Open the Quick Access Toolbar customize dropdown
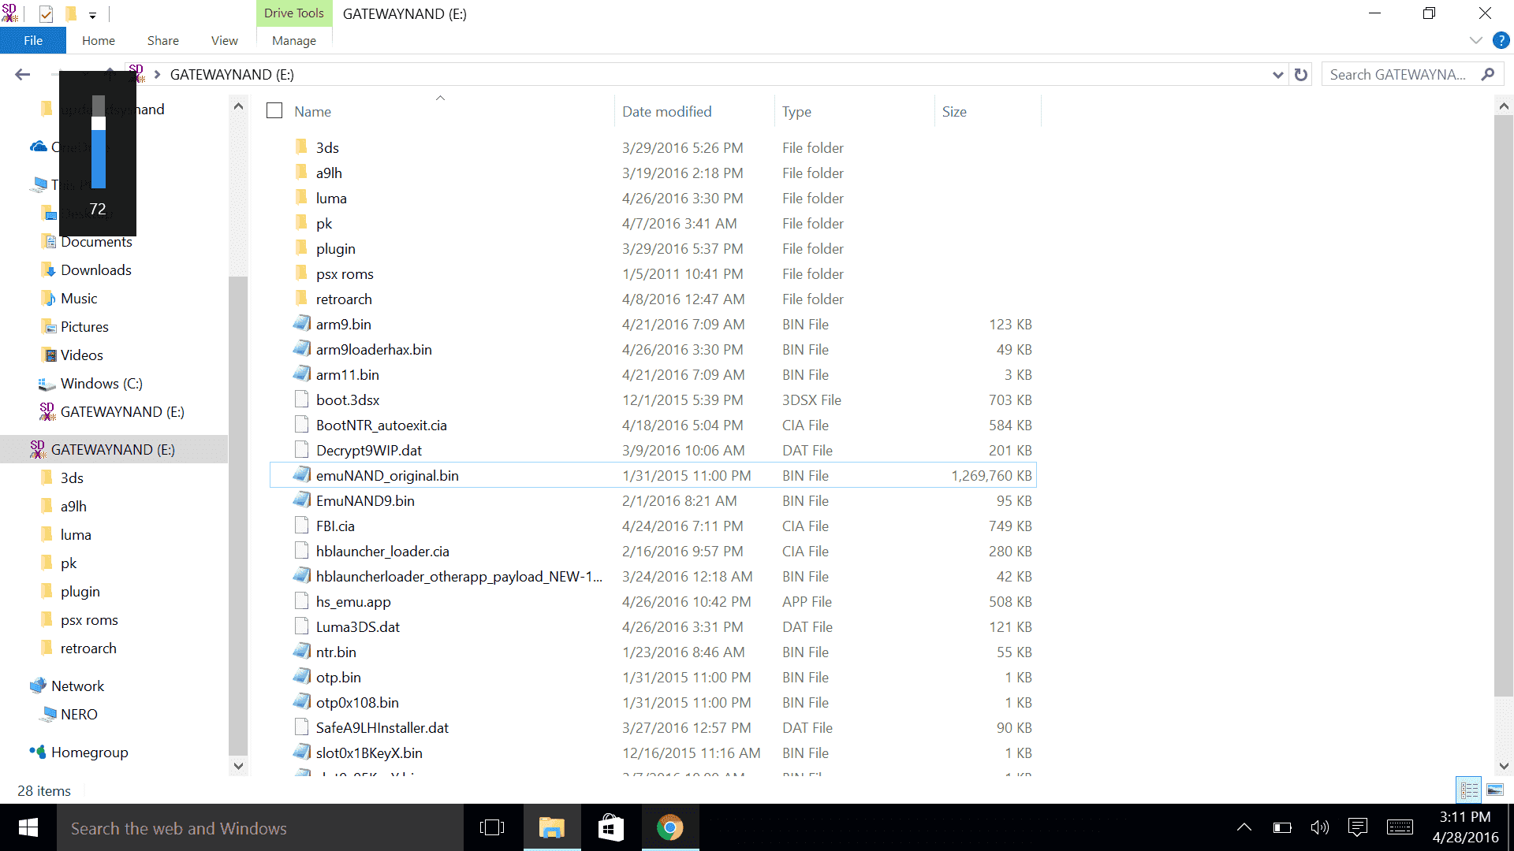 (92, 14)
